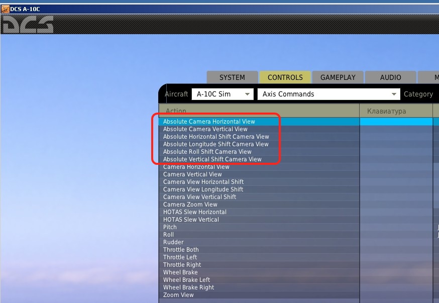439x303 pixels.
Task: Click keyboard cell for Absolute Camera Horizontal View
Action: 396,122
